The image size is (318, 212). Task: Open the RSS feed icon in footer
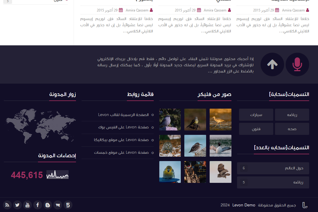tap(7, 205)
